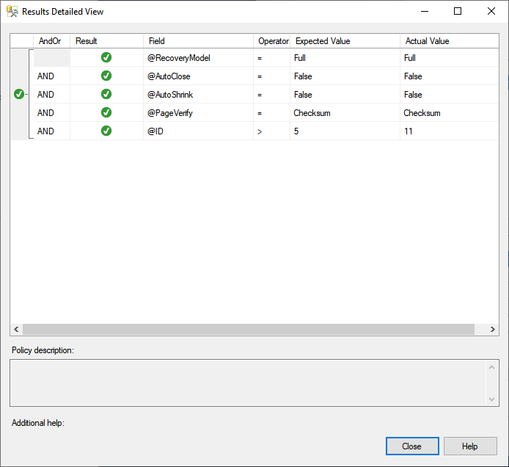Click the green check icon in the @AutoClose row
The width and height of the screenshot is (509, 467).
tap(106, 76)
